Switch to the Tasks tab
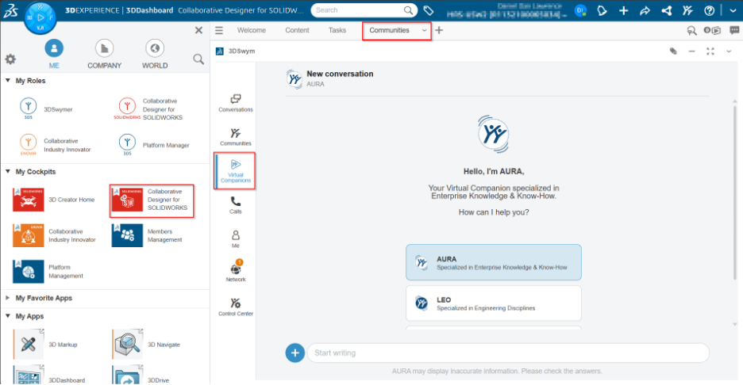Viewport: 743px width, 385px height. tap(337, 30)
